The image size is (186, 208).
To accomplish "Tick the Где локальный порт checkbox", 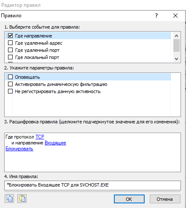I will 10,57.
